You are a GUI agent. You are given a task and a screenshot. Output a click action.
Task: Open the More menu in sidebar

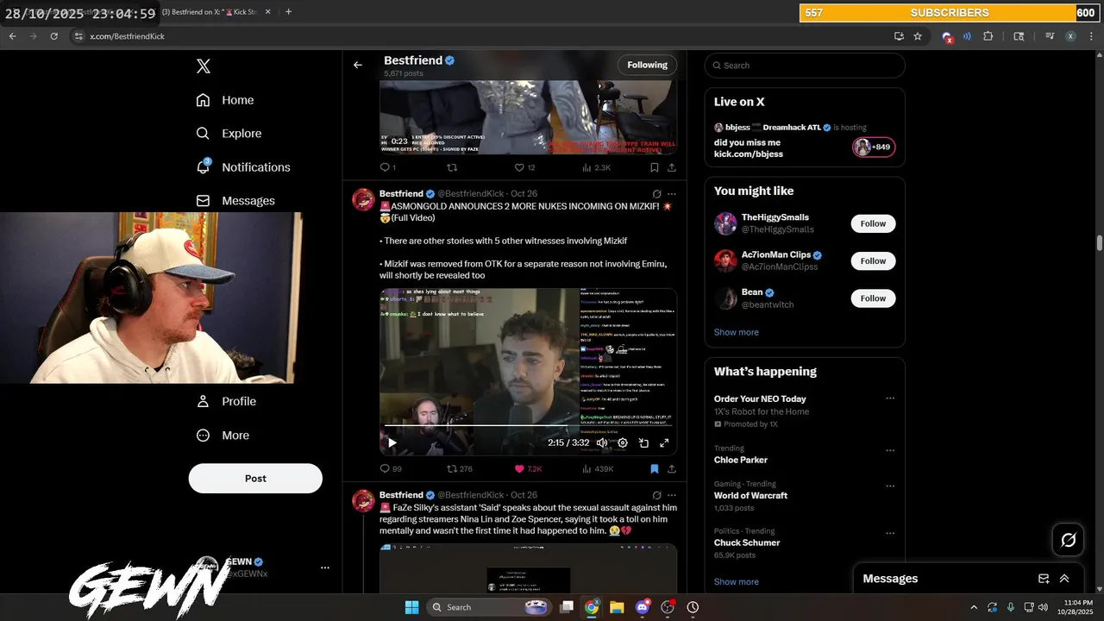(x=223, y=436)
